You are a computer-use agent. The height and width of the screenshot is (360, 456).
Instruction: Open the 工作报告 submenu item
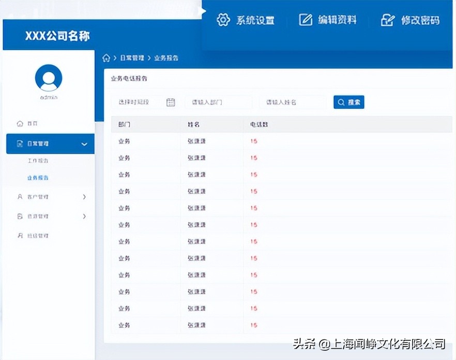[x=38, y=160]
